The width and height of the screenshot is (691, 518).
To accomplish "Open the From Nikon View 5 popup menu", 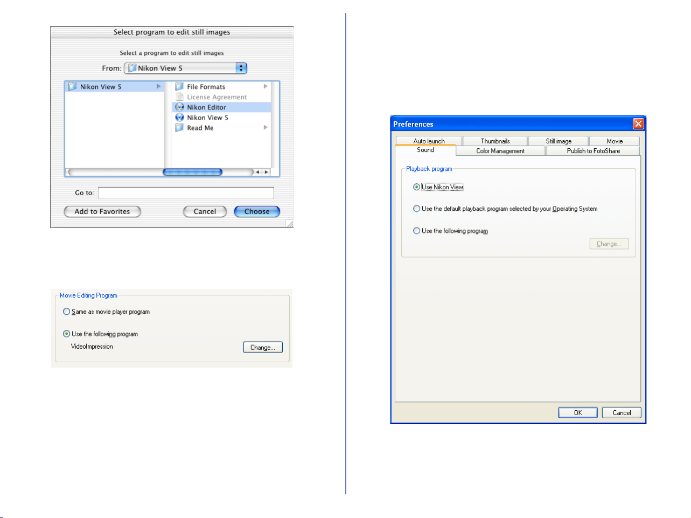I will point(185,68).
